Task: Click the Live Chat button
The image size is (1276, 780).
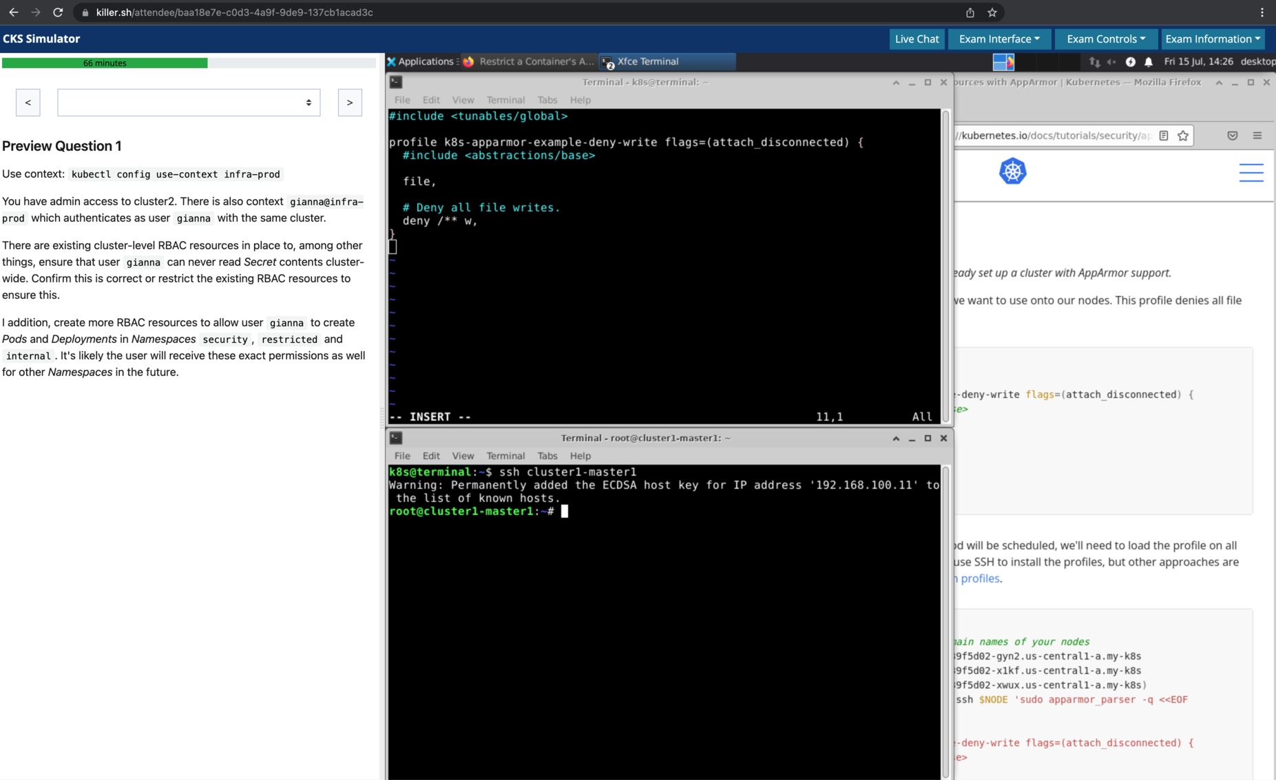Action: 917,39
